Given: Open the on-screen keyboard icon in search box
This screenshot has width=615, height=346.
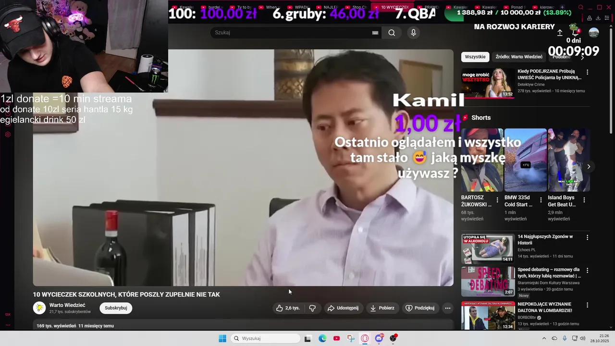Looking at the screenshot, I should coord(375,33).
